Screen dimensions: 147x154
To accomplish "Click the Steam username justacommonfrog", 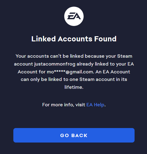I will point(55,64).
